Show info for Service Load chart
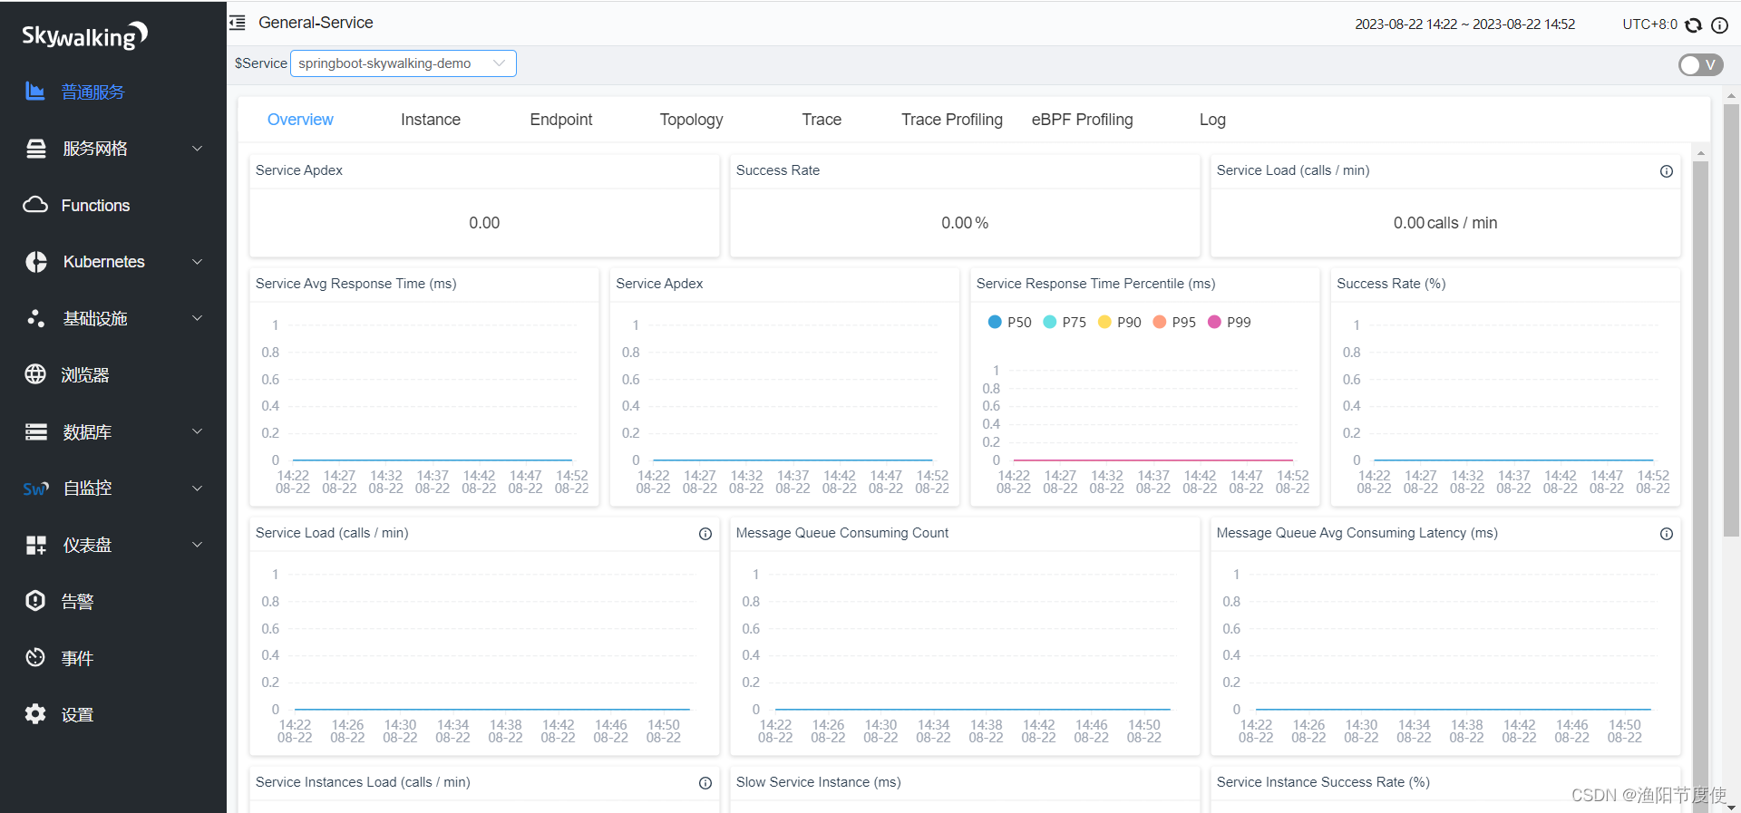This screenshot has width=1741, height=813. coord(705,534)
